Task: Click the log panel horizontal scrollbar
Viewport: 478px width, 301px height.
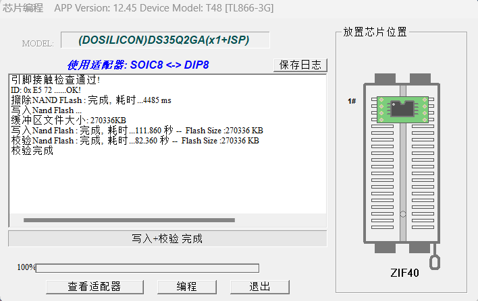Action: pyautogui.click(x=128, y=220)
